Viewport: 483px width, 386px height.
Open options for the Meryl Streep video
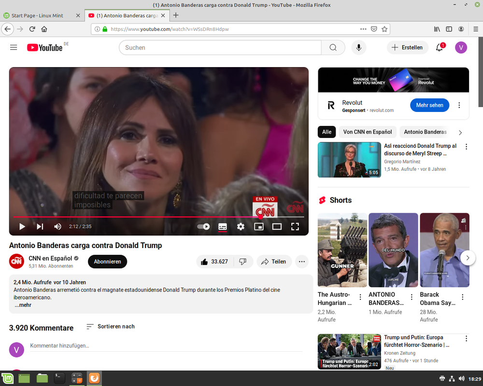tap(466, 147)
